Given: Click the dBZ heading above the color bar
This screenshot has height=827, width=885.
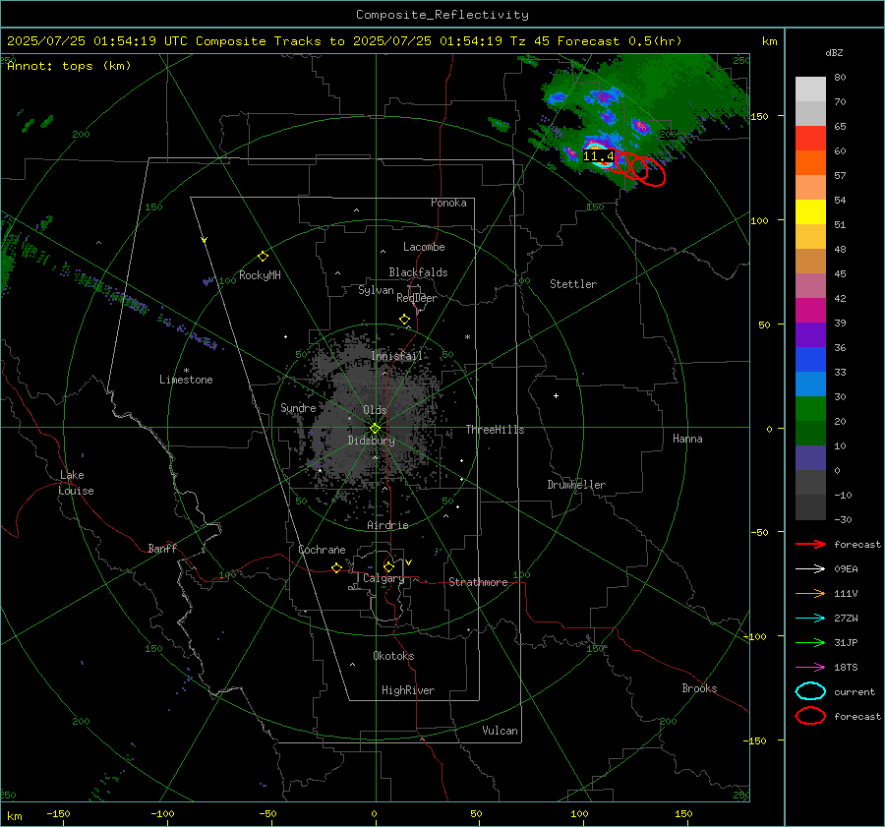Looking at the screenshot, I should (834, 52).
